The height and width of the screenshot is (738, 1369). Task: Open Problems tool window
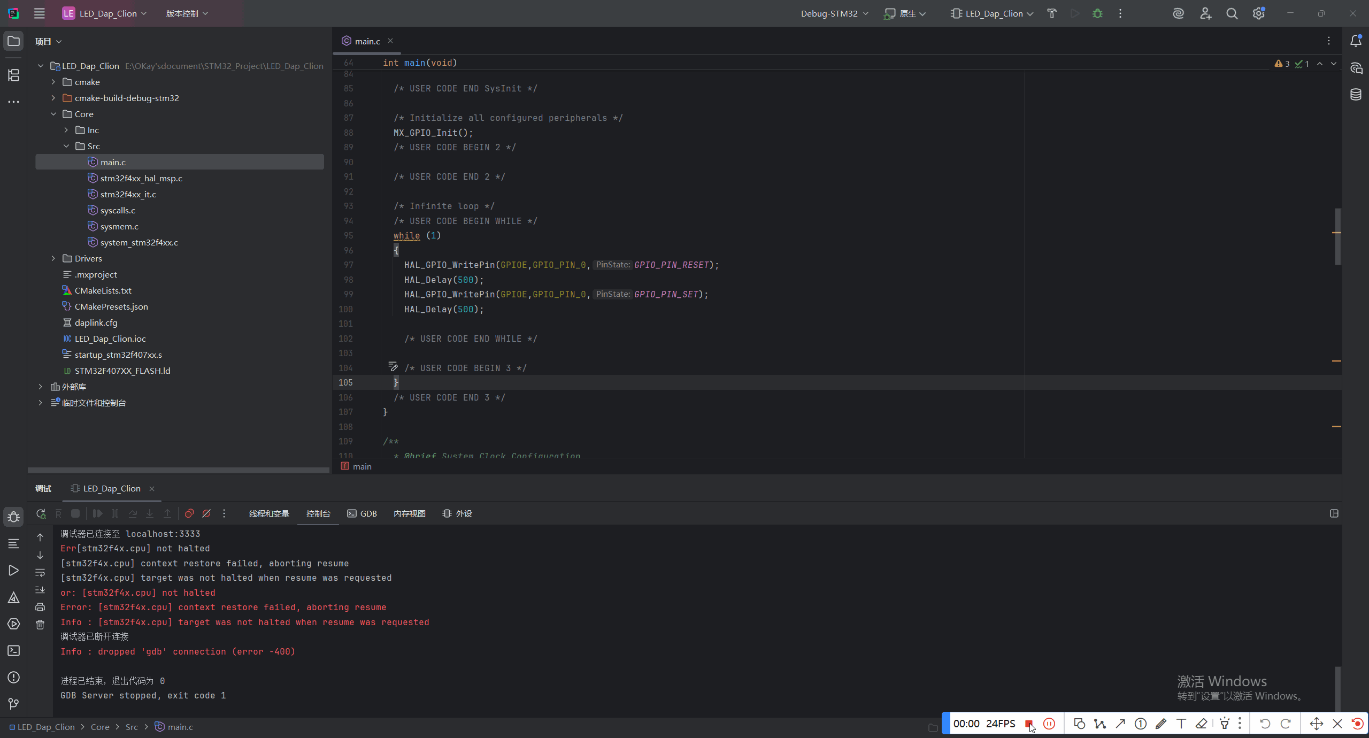14,678
